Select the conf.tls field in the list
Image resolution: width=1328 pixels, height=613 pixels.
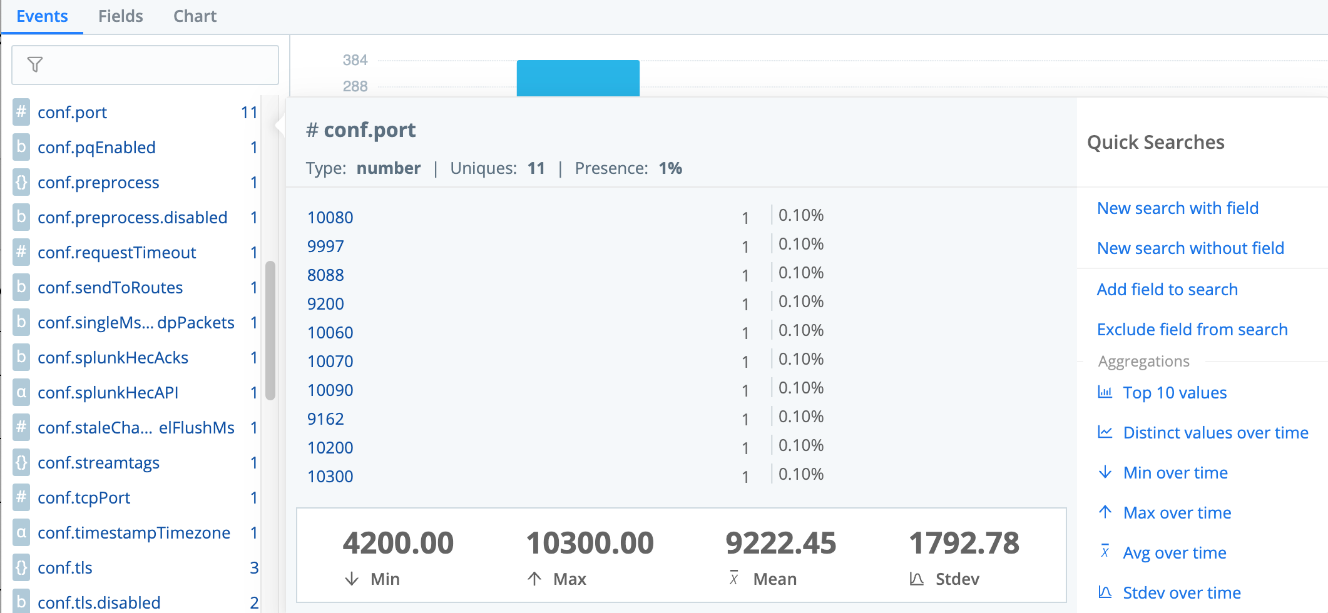click(x=65, y=567)
